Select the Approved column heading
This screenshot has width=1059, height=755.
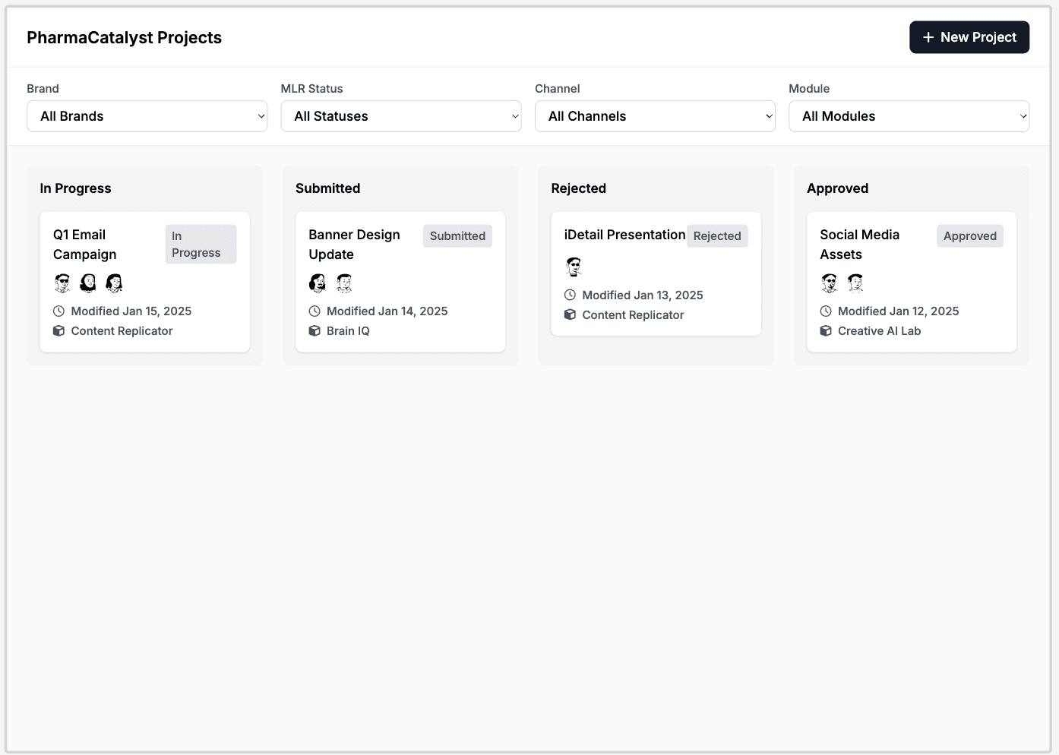(837, 188)
